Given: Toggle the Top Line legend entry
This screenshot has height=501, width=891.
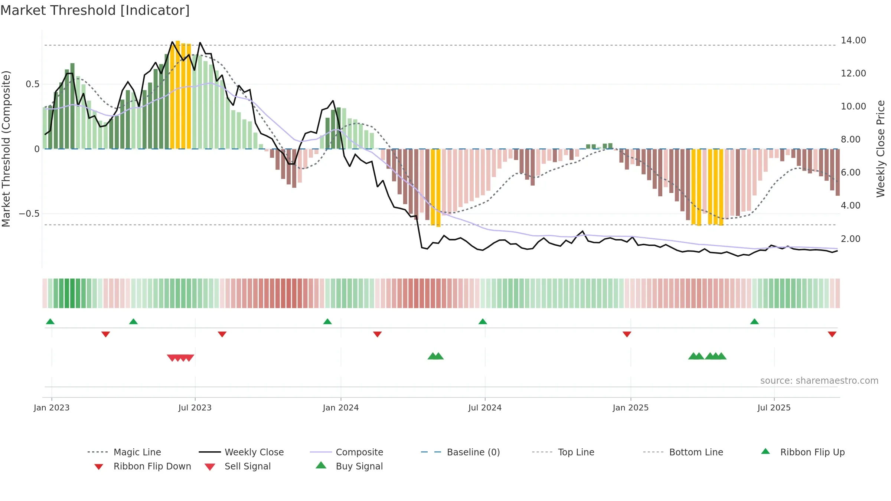Looking at the screenshot, I should pos(563,452).
